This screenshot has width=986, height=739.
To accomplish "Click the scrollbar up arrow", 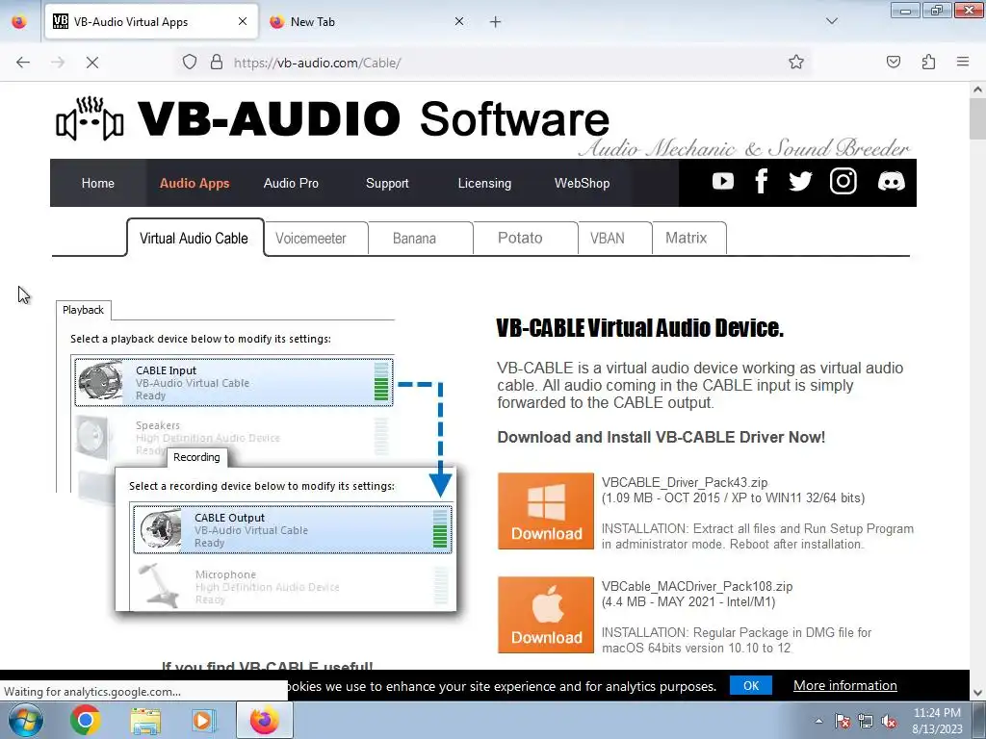I will [x=977, y=89].
